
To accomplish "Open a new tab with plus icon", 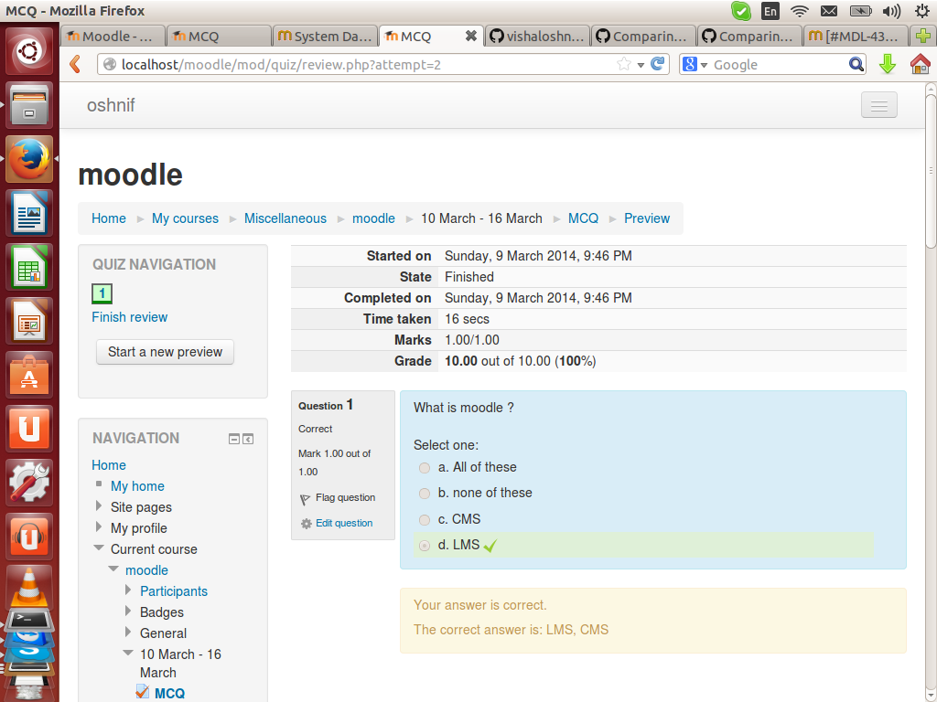I will 922,36.
